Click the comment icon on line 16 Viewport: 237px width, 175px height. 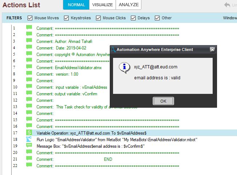coord(29,126)
